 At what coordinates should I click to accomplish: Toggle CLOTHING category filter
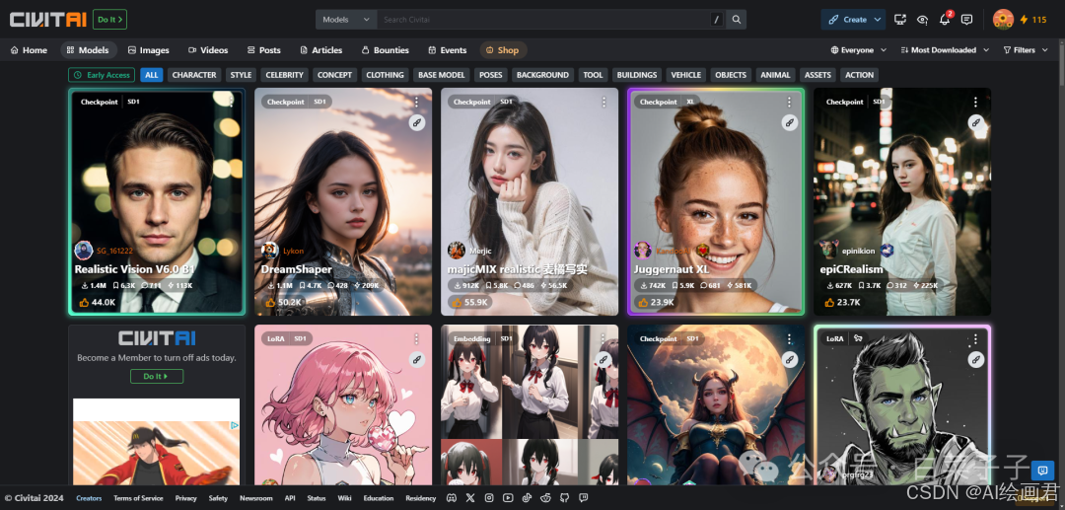(386, 75)
